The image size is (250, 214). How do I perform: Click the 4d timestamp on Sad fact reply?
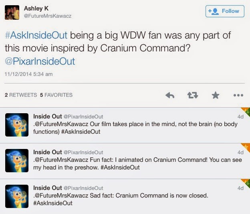coord(240,188)
